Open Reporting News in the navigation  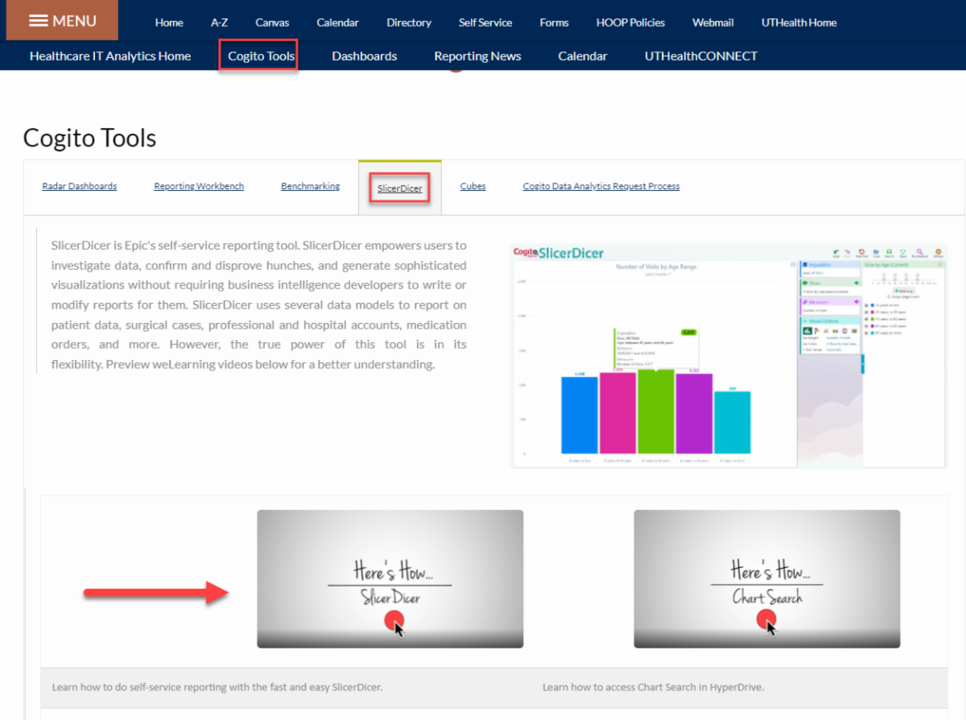(x=477, y=56)
